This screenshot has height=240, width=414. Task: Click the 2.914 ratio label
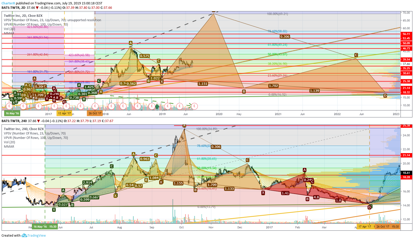(x=87, y=182)
